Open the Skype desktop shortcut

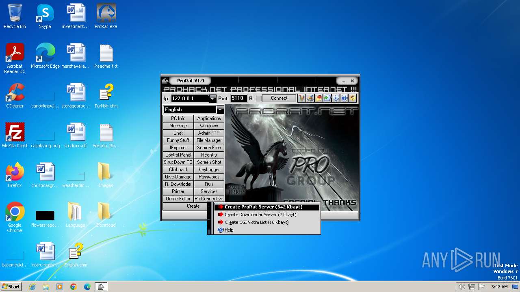tap(45, 17)
